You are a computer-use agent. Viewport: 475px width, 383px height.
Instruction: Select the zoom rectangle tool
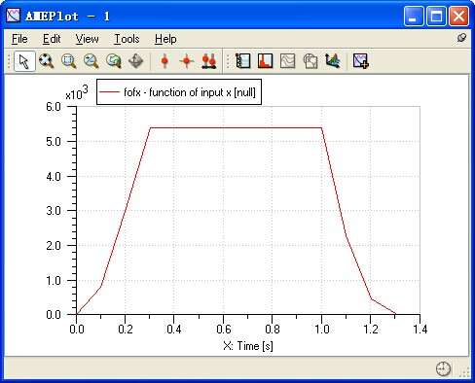(x=68, y=61)
